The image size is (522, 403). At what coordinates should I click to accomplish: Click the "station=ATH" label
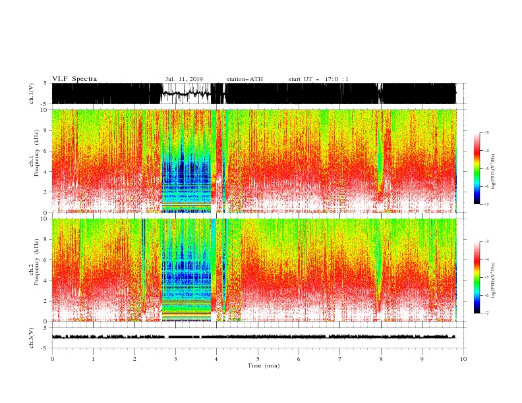click(245, 79)
